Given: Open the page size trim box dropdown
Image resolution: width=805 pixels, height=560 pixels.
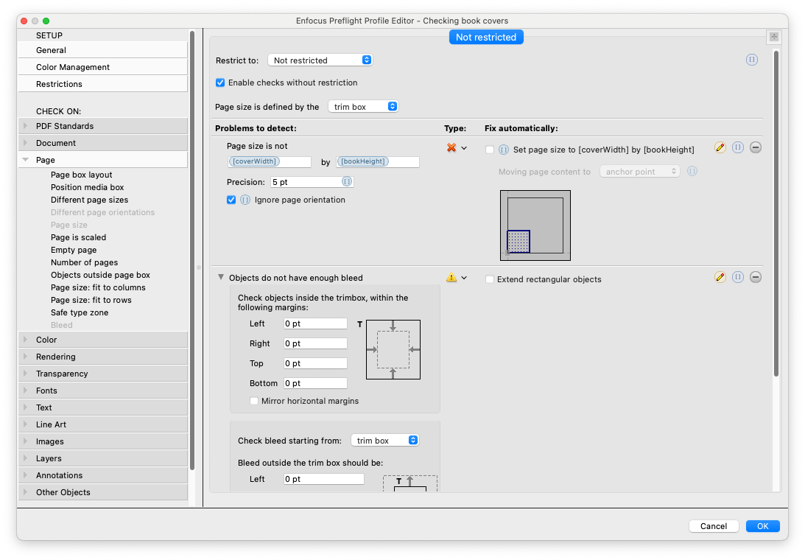Looking at the screenshot, I should tap(363, 107).
